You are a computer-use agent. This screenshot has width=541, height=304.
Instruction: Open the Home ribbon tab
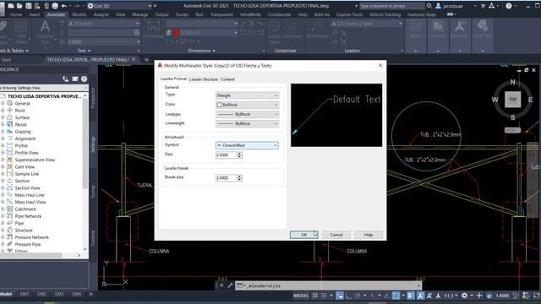click(x=16, y=14)
